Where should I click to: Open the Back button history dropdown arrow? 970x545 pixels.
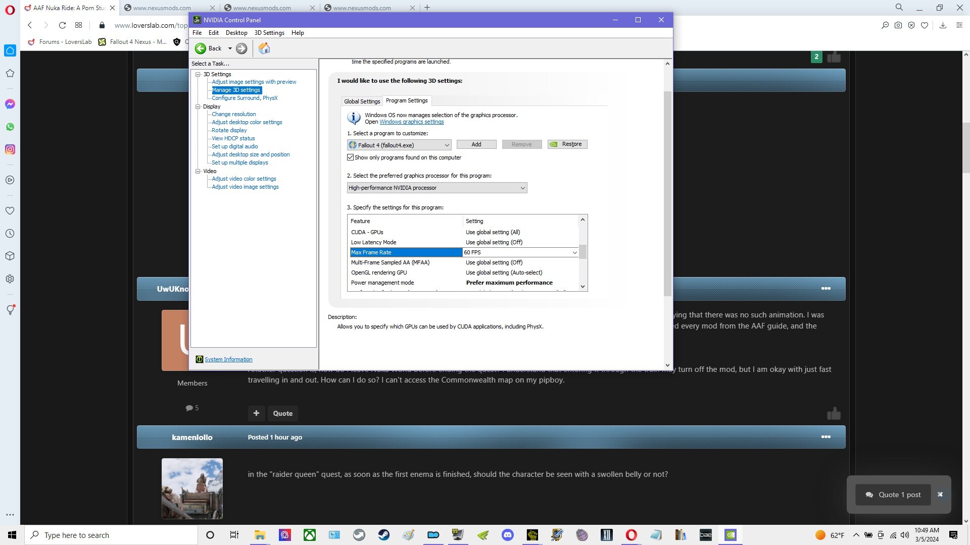tap(230, 48)
